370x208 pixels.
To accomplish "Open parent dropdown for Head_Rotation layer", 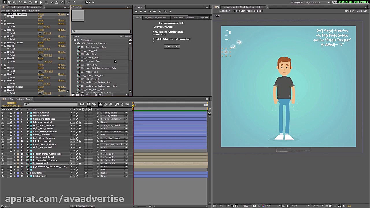I will (x=126, y=113).
